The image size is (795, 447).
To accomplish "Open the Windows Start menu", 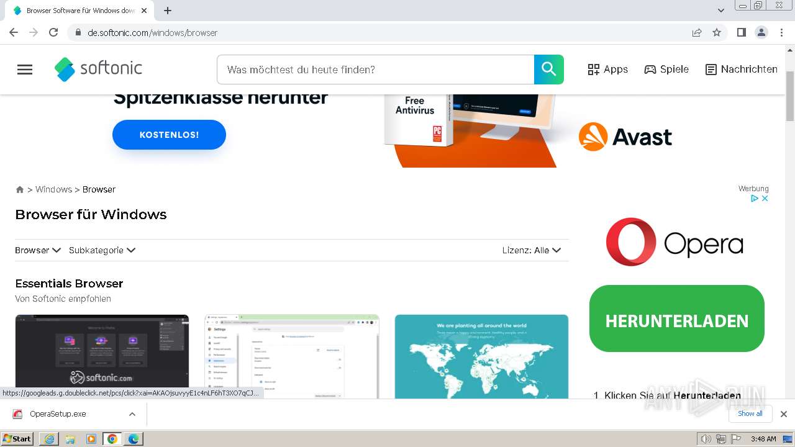I will pos(17,438).
